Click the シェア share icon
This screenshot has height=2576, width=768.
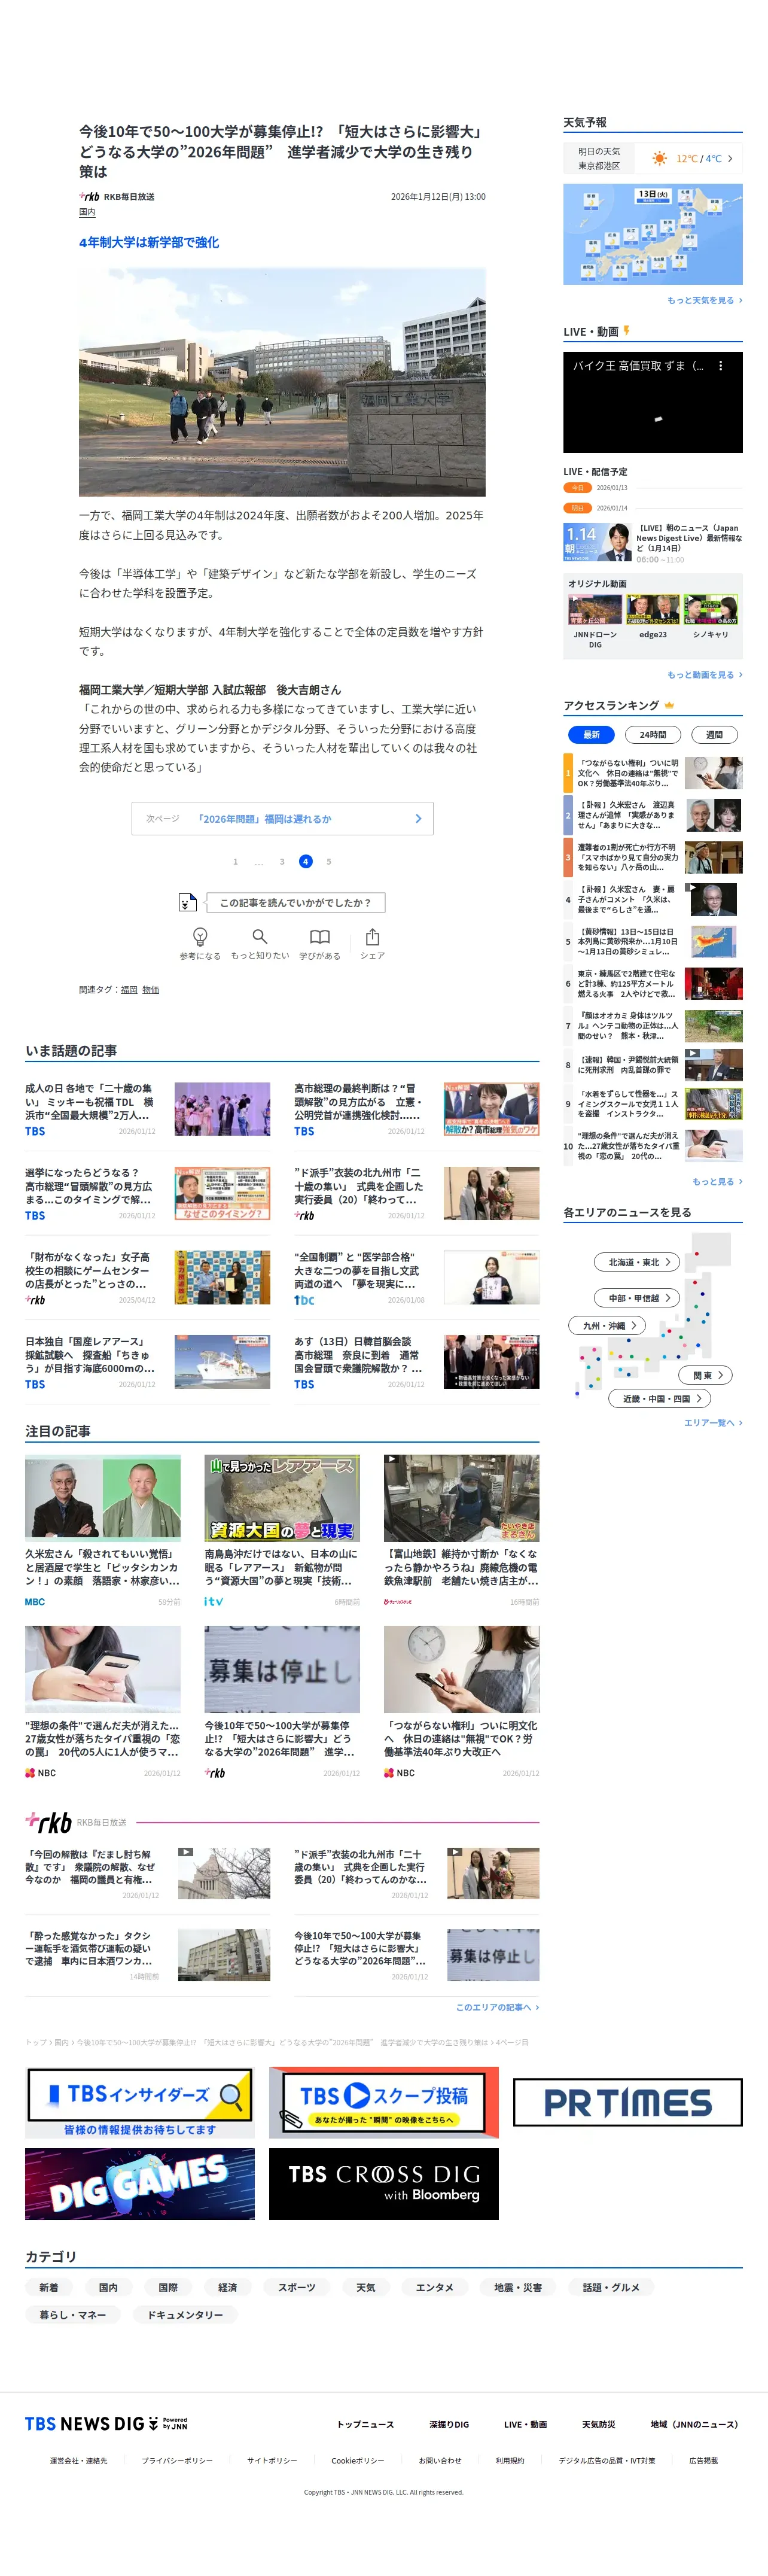tap(372, 937)
